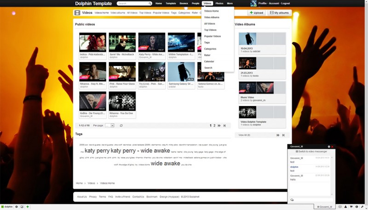Refresh the public videos list
The height and width of the screenshot is (210, 368).
pyautogui.click(x=121, y=125)
